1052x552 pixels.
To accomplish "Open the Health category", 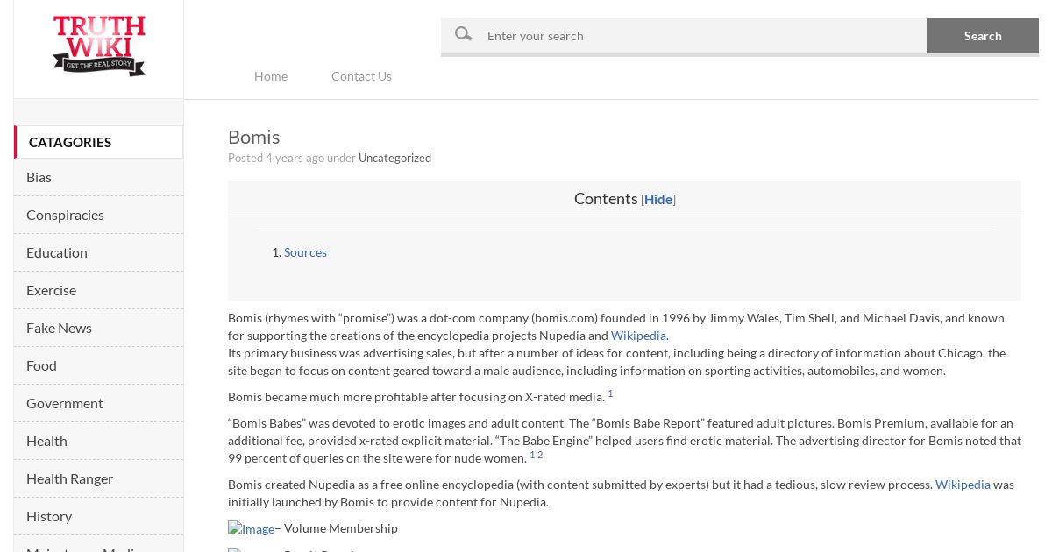I will [x=98, y=441].
